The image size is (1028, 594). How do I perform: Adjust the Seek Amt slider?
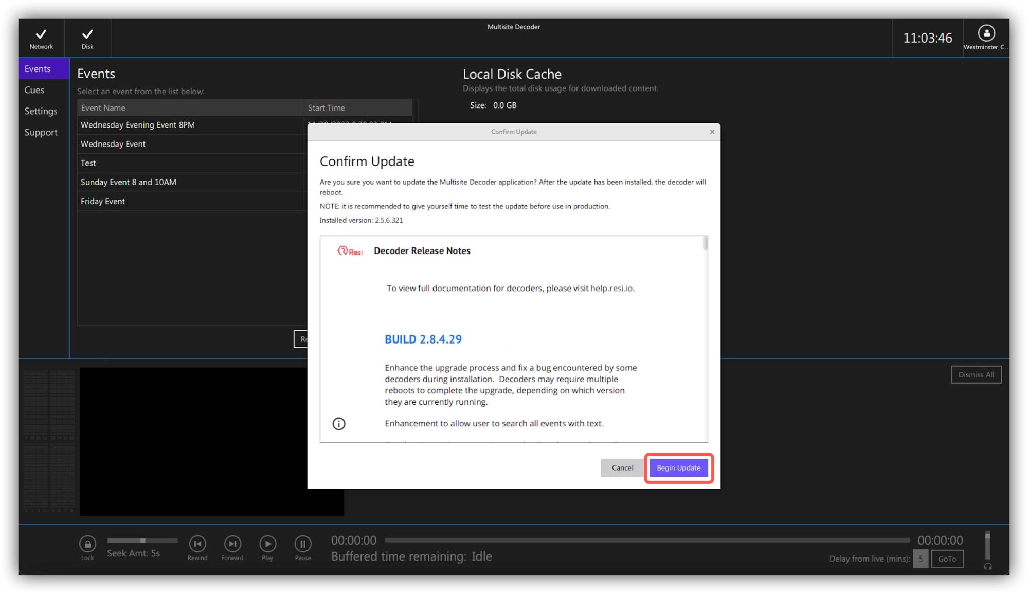142,541
